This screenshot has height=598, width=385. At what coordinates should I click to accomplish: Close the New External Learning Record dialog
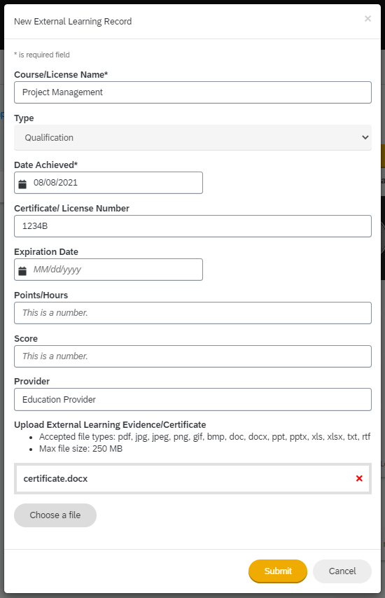(367, 19)
